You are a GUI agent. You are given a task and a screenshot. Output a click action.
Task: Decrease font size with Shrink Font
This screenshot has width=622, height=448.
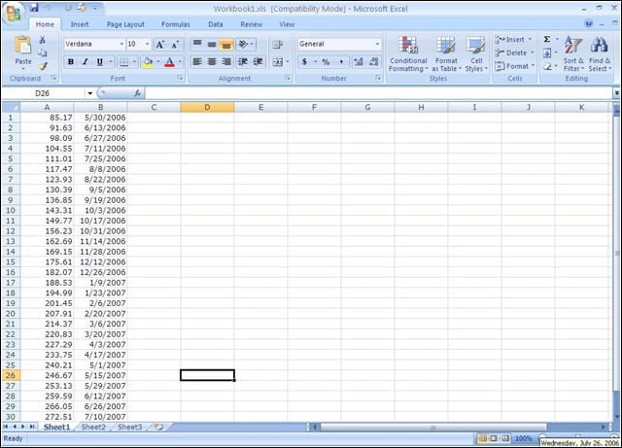pos(175,45)
